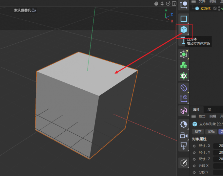Click the 分段 Y value field
The height and width of the screenshot is (176, 223).
[218, 172]
